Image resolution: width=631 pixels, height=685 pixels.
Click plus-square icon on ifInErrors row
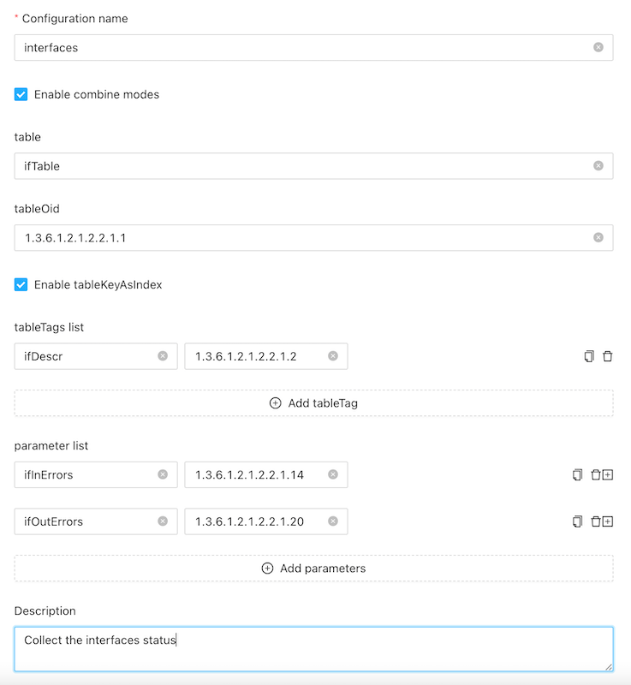click(x=608, y=474)
